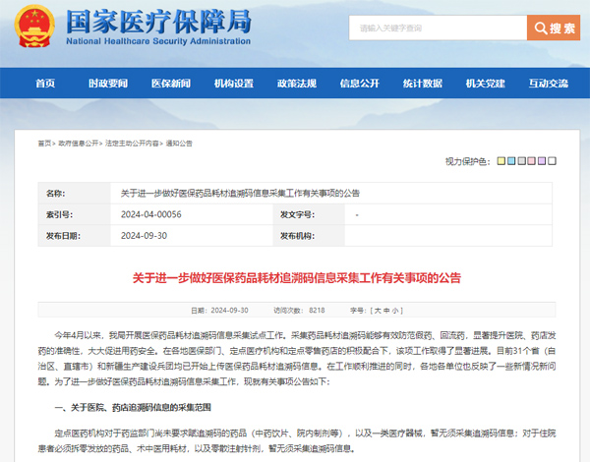Image resolution: width=590 pixels, height=462 pixels.
Task: Pick the purple eye-protection color swatch
Action: pos(542,160)
